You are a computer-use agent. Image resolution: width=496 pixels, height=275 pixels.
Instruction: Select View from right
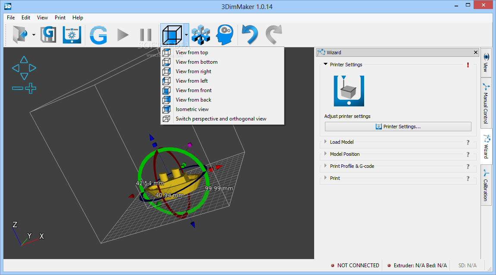click(x=222, y=71)
